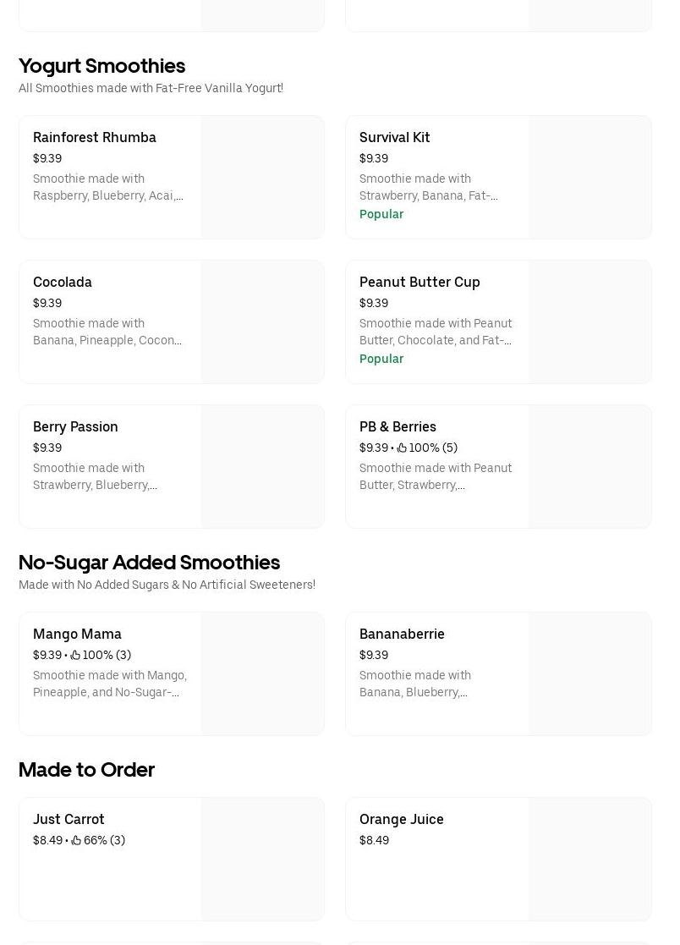Select the Bananaberrie smoothie
The height and width of the screenshot is (945, 680).
pos(402,634)
